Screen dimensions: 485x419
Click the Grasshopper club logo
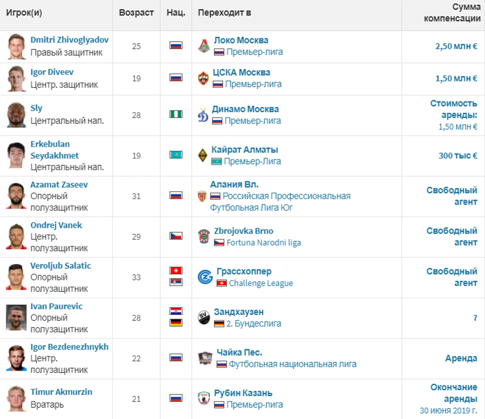point(205,277)
